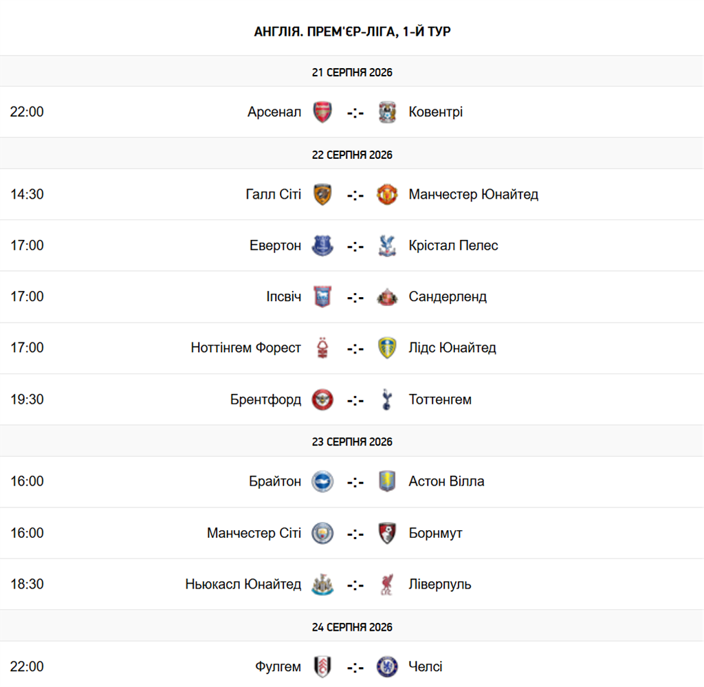Image resolution: width=704 pixels, height=687 pixels.
Task: Select the Brentford bee crest
Action: (x=322, y=400)
